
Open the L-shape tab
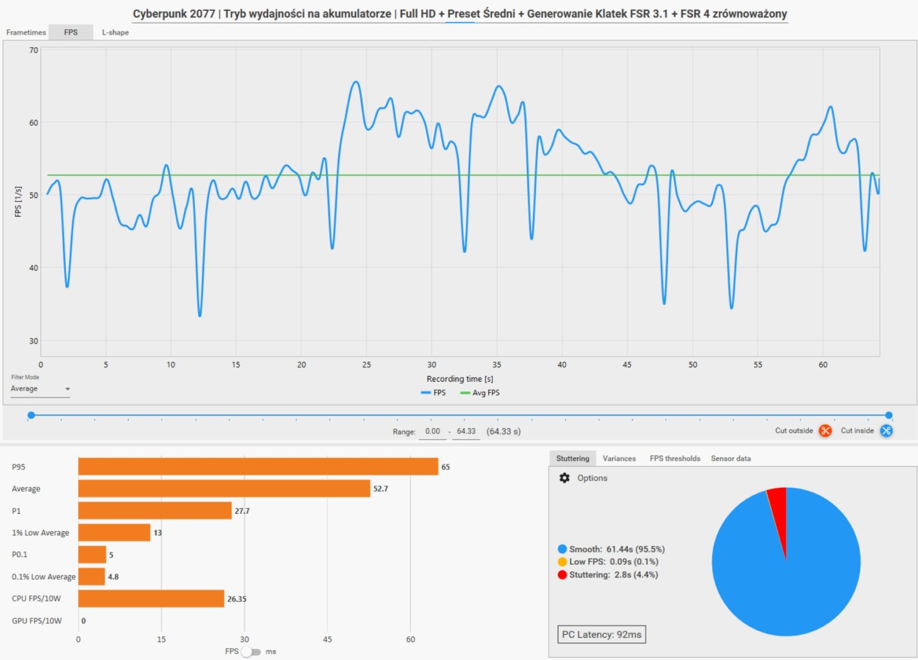click(115, 32)
